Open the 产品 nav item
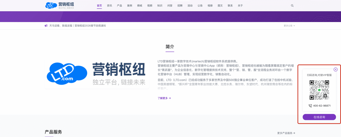341x137 pixels. [x=119, y=6]
